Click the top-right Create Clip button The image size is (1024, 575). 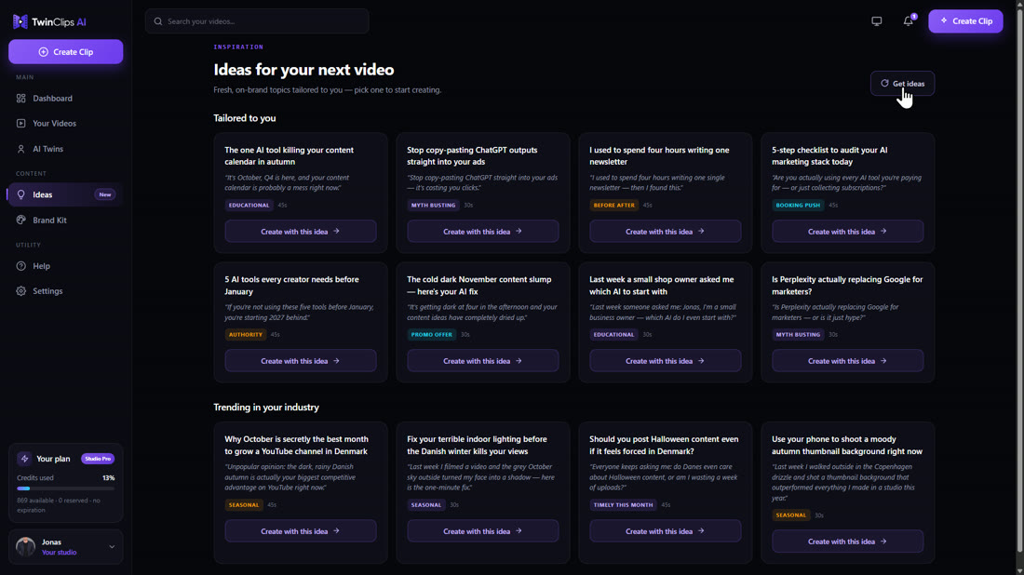965,20
